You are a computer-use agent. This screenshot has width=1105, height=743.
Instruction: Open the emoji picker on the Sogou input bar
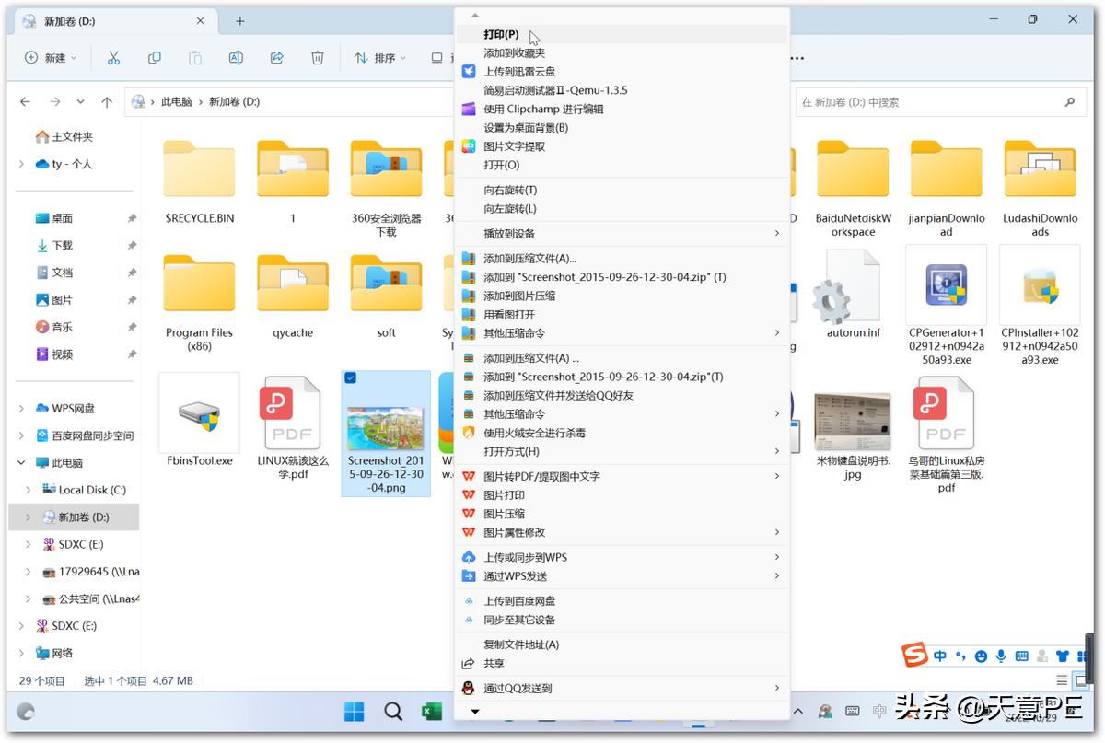[x=980, y=656]
